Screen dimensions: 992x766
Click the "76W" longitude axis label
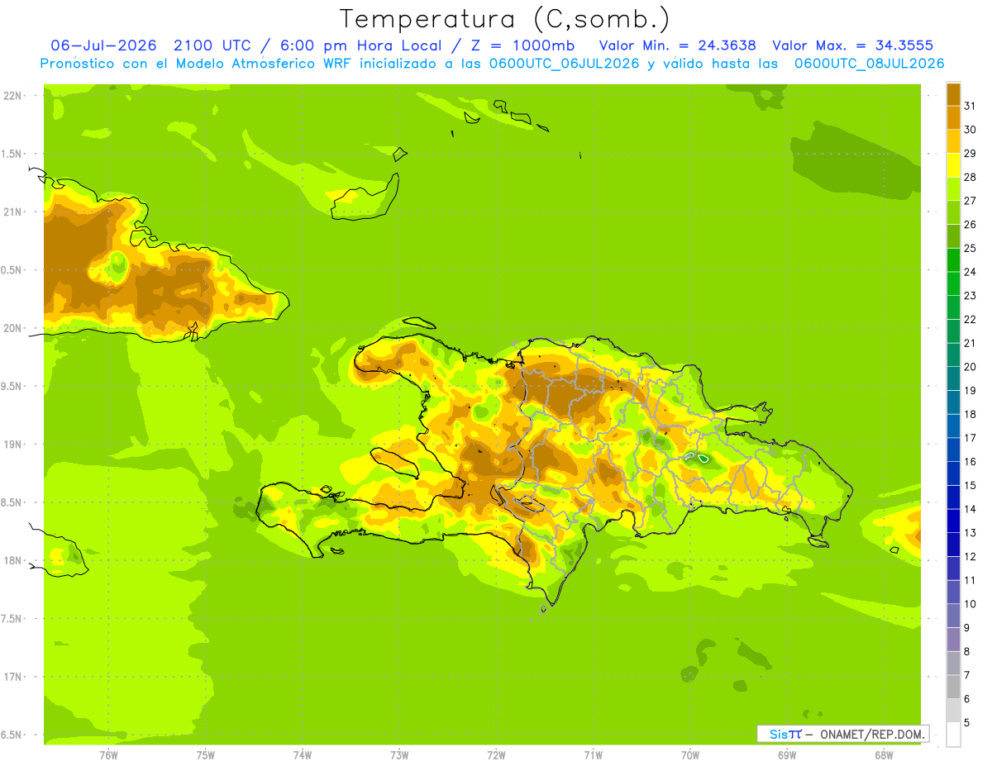[108, 755]
